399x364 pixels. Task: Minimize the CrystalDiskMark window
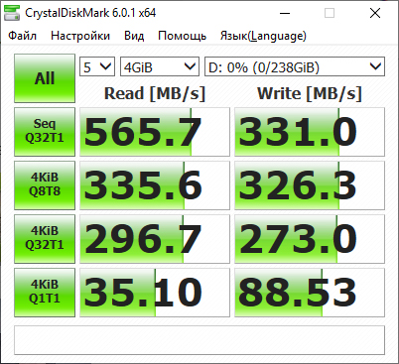pos(285,13)
